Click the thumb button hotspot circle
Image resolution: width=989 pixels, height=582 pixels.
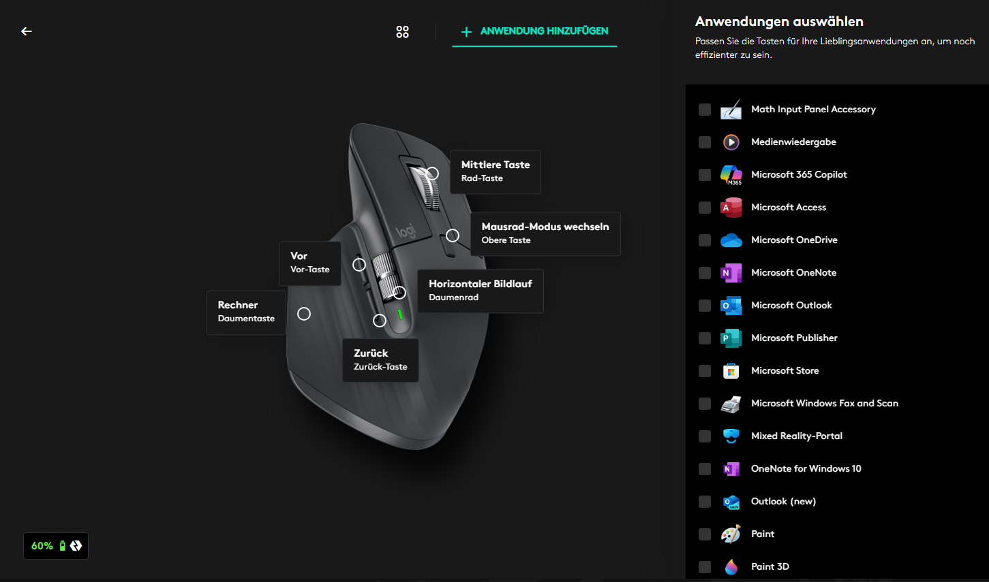(304, 314)
